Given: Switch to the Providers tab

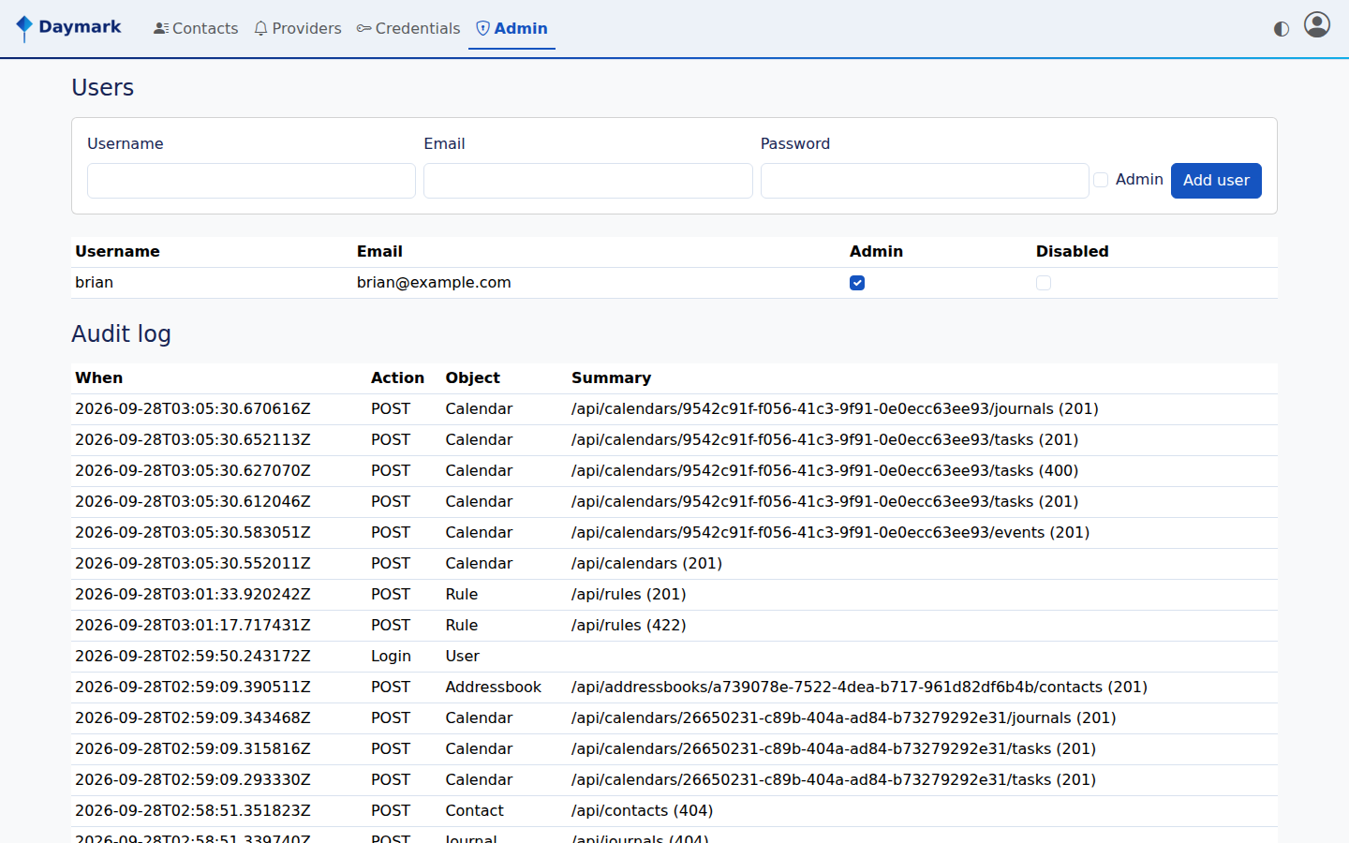Looking at the screenshot, I should coord(298,28).
